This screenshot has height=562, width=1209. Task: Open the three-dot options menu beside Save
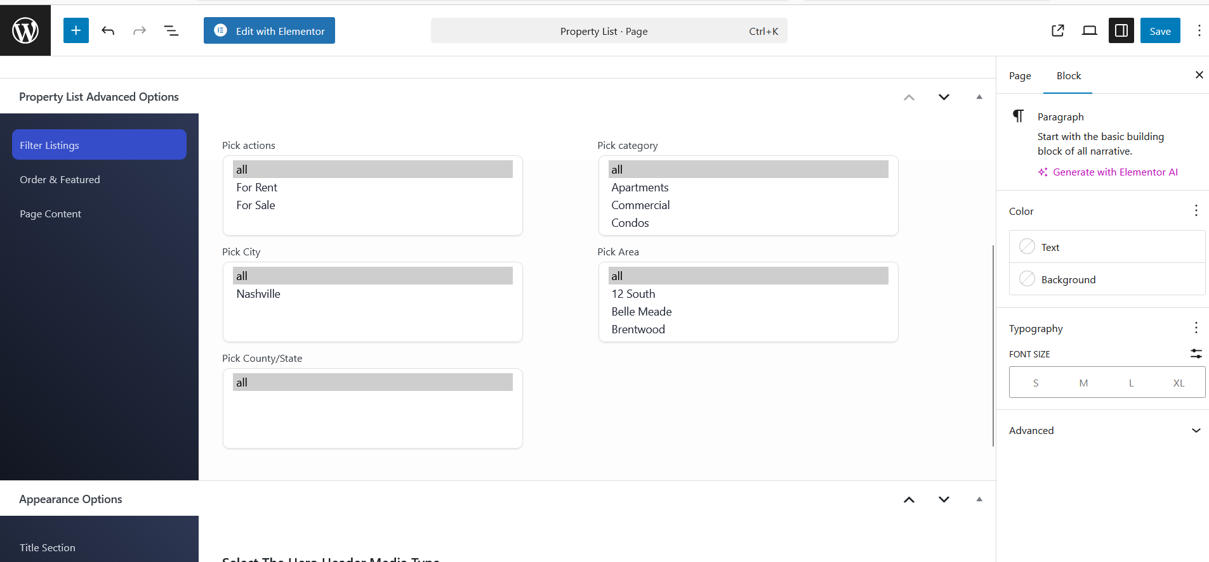[1198, 30]
